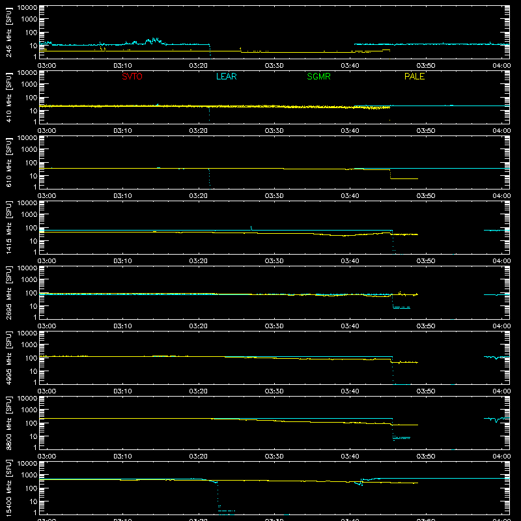Click 03:10 time label under 8800 MHz plot

pyautogui.click(x=122, y=457)
